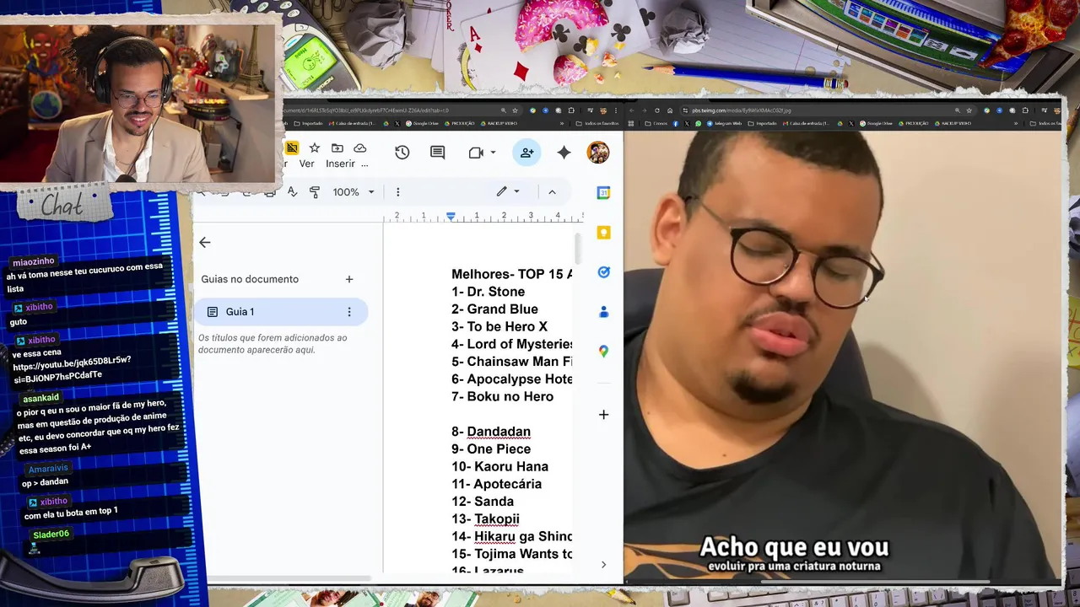Run spell check tool
Screen dimensions: 1080x607
(292, 192)
